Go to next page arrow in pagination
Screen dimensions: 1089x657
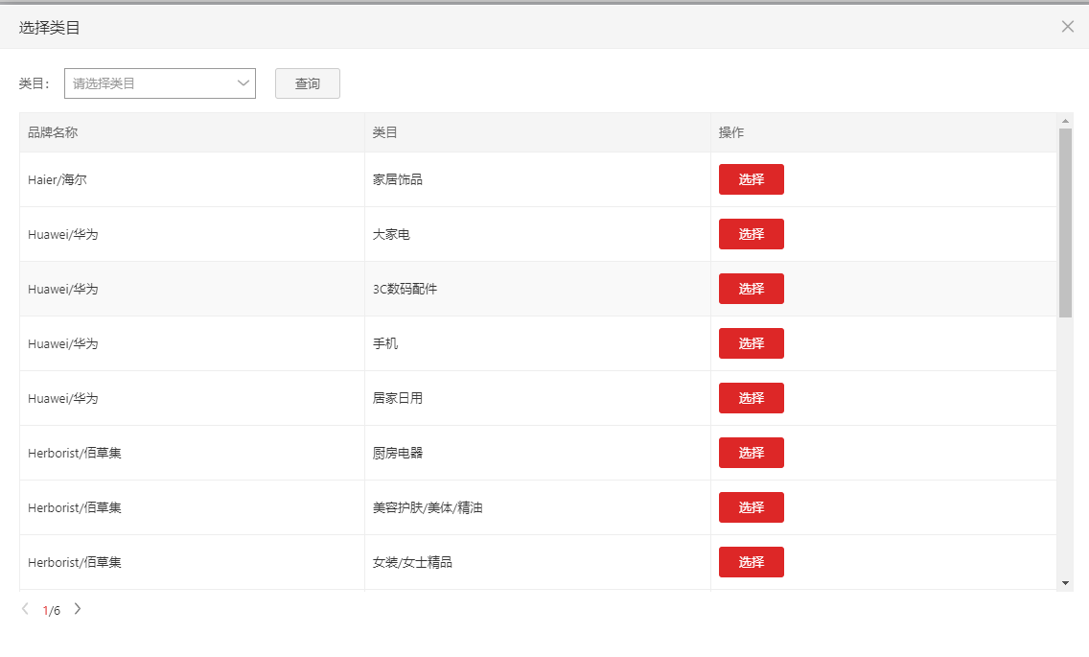tap(78, 609)
